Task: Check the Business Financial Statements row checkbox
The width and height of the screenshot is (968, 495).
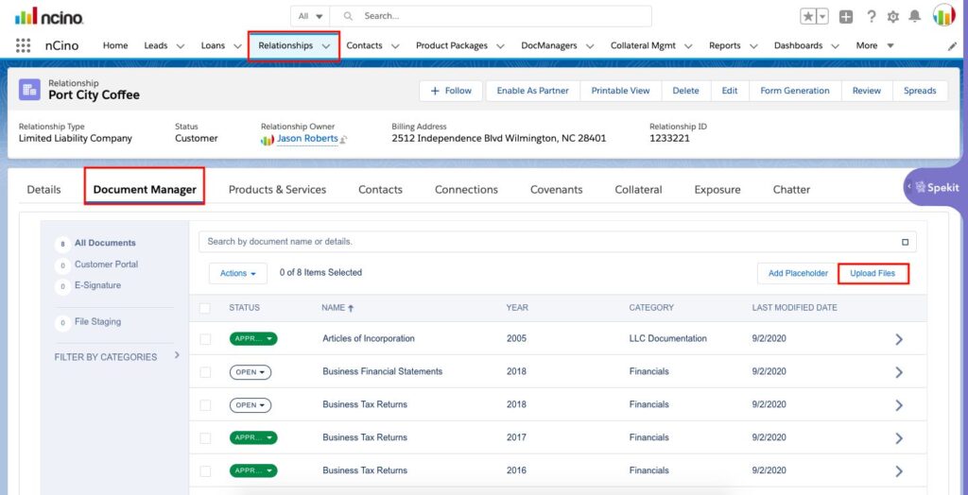Action: click(x=205, y=372)
